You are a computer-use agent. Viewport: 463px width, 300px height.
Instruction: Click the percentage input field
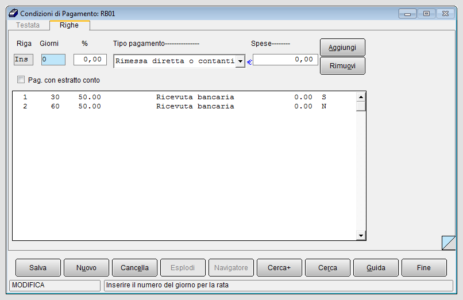click(90, 60)
